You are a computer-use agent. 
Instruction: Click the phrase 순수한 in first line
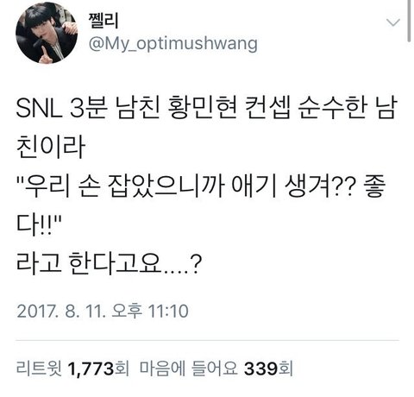click(x=333, y=109)
